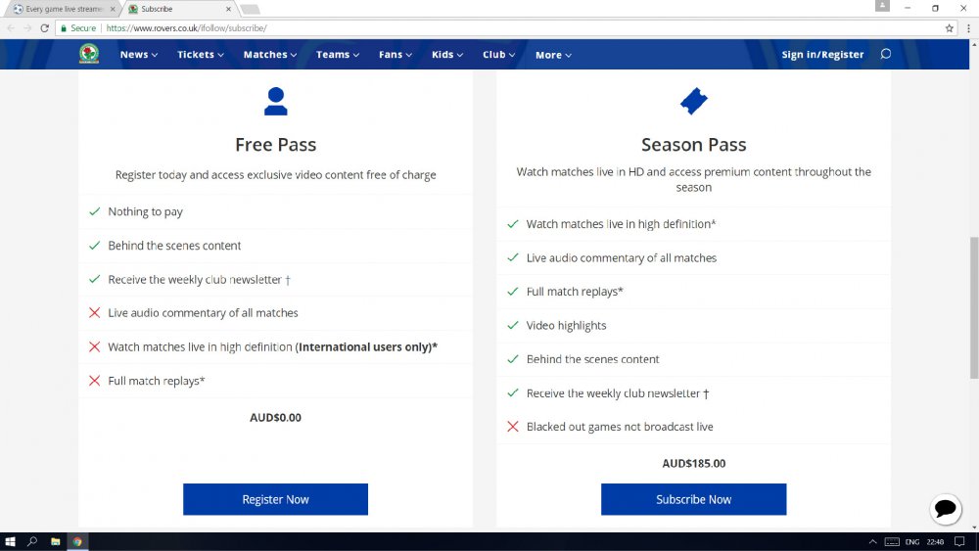Bookmark this page with the star icon

[949, 28]
